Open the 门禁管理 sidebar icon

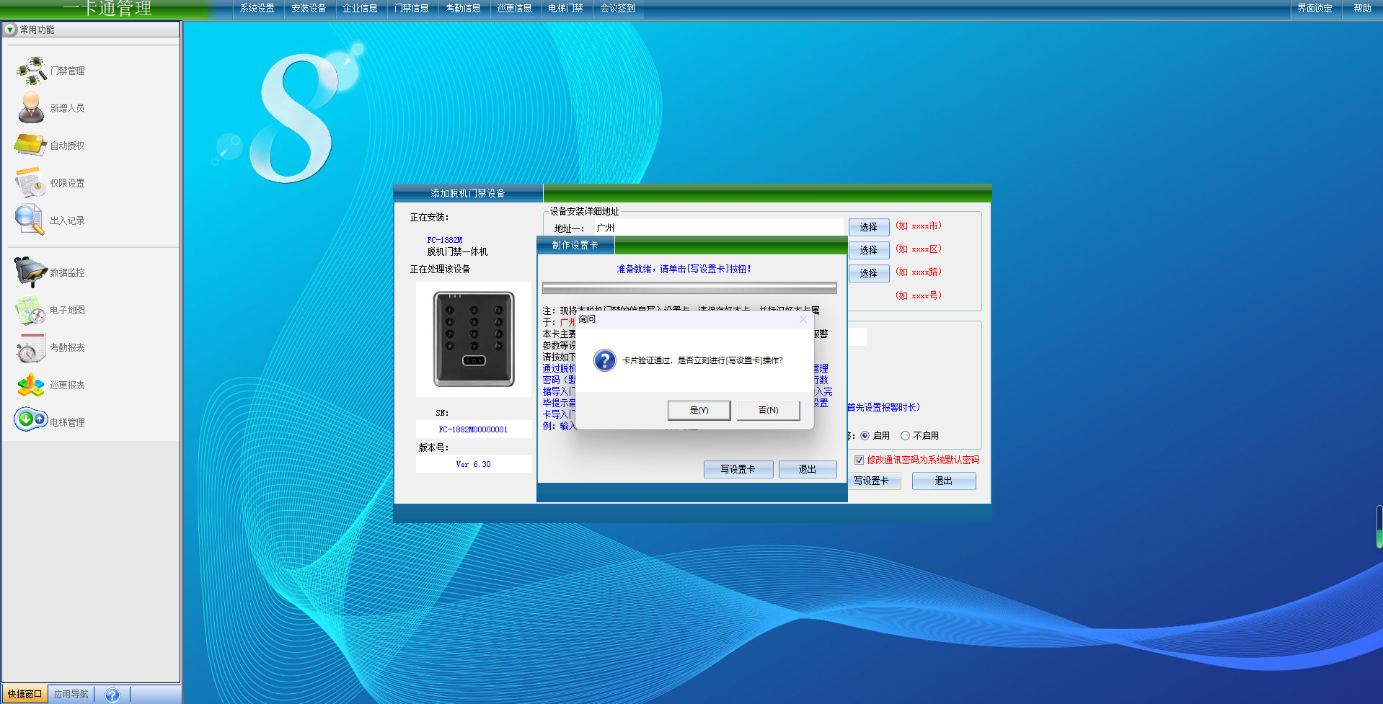32,71
